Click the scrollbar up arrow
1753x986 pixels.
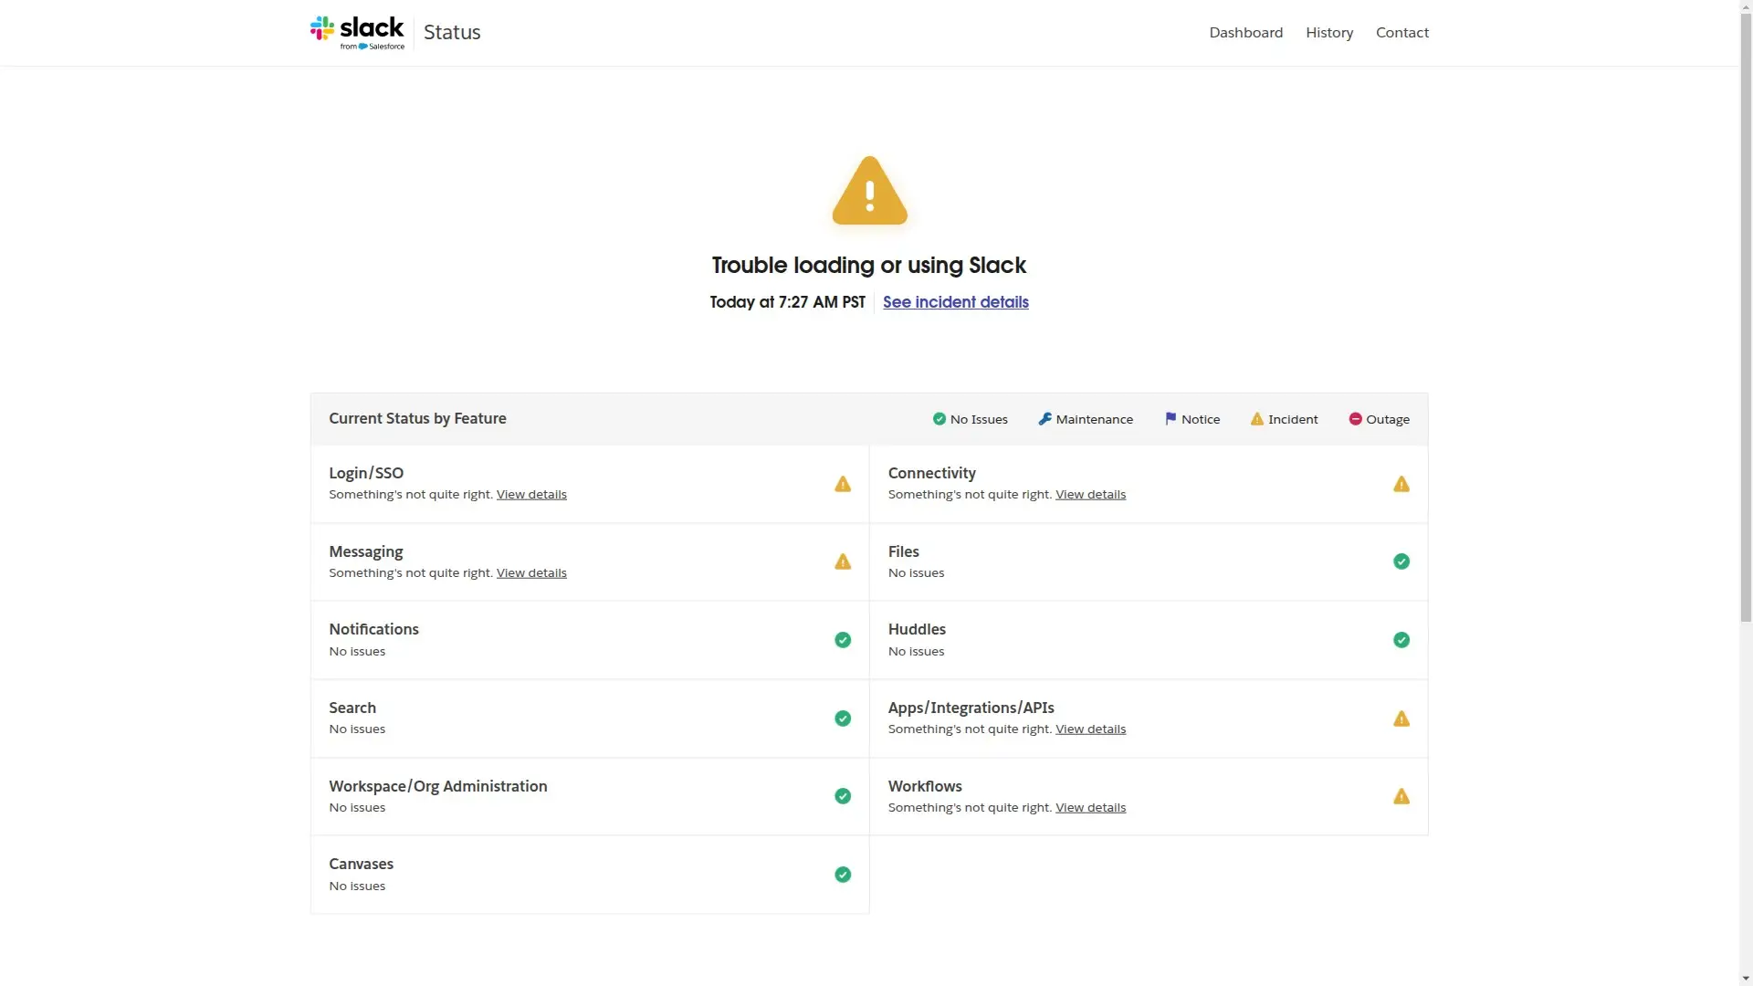[1746, 5]
